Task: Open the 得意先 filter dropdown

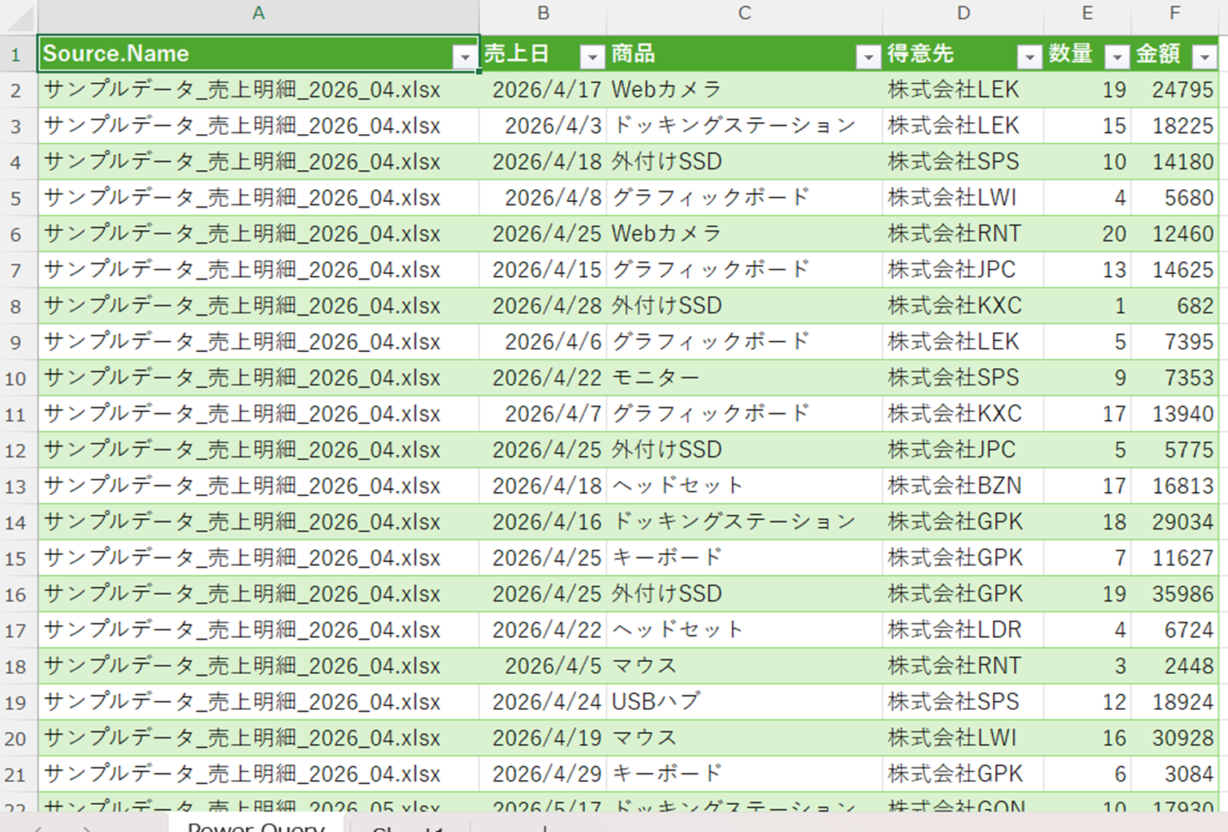Action: [1029, 56]
